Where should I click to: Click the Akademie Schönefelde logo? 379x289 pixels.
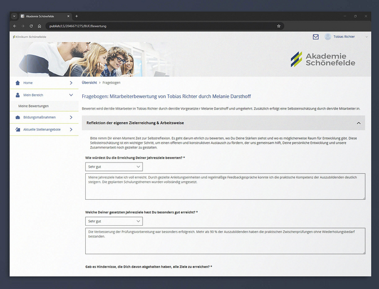tap(323, 59)
